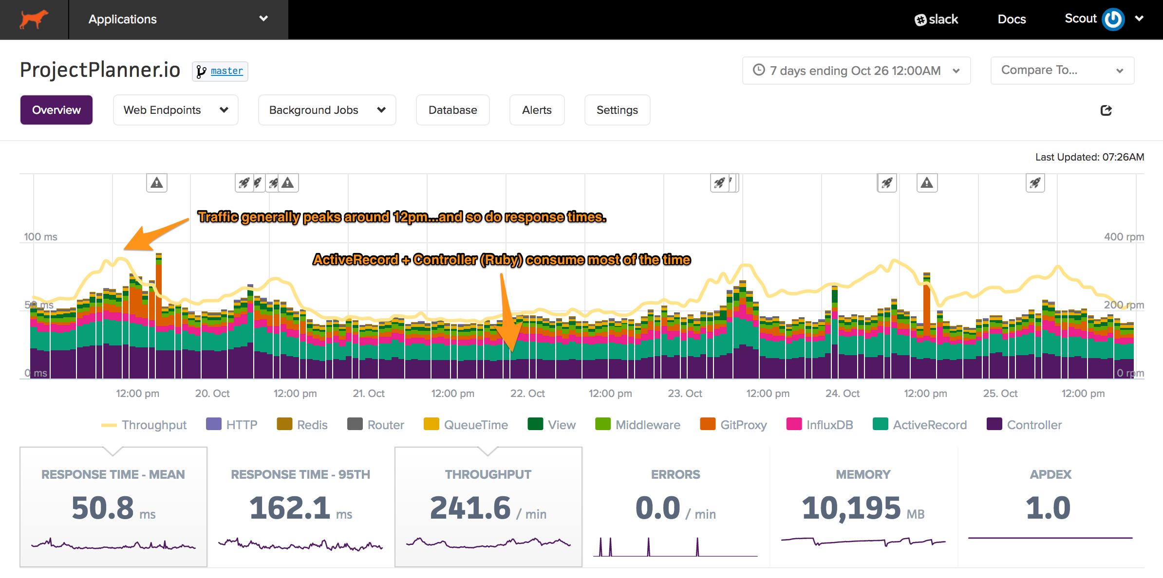Toggle the View series in legend

click(x=551, y=425)
